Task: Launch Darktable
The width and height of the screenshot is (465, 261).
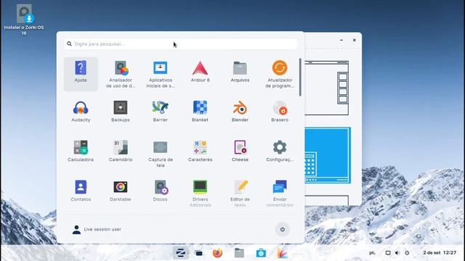Action: pyautogui.click(x=121, y=191)
